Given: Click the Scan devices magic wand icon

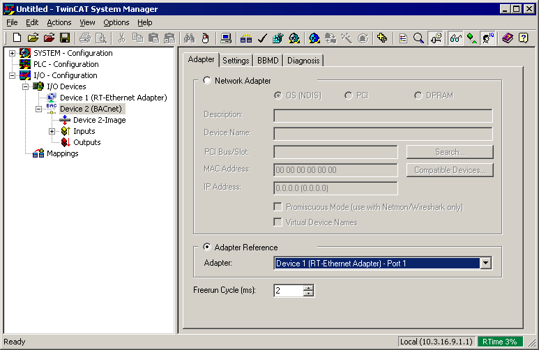Looking at the screenshot, I should click(x=347, y=38).
